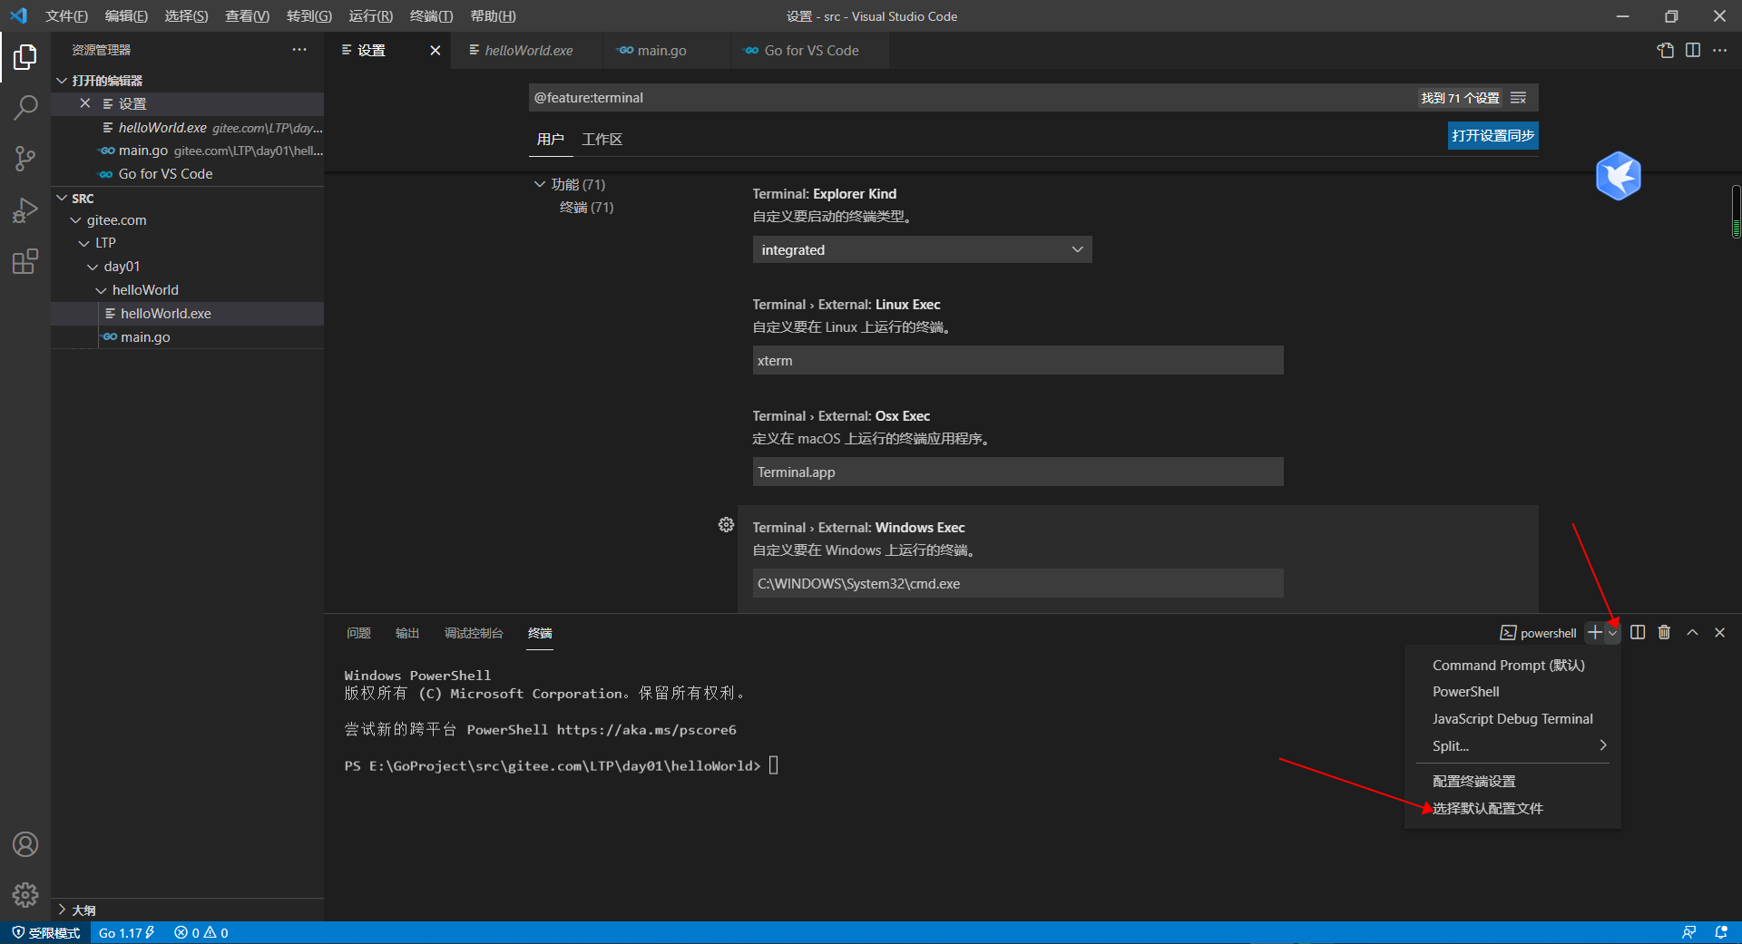The width and height of the screenshot is (1742, 944).
Task: Select the 用户 settings tab
Action: tap(550, 139)
